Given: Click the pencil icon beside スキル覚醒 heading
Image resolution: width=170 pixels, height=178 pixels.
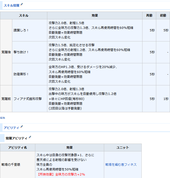Looking at the screenshot, I should (22, 4).
